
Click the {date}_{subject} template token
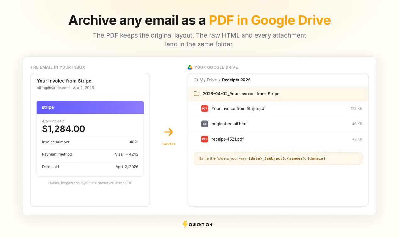pos(266,158)
